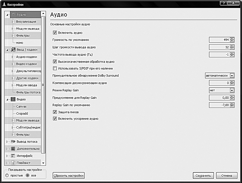Increase Громкость по умолчанию with up arrow
The height and width of the screenshot is (183, 242).
232,39
